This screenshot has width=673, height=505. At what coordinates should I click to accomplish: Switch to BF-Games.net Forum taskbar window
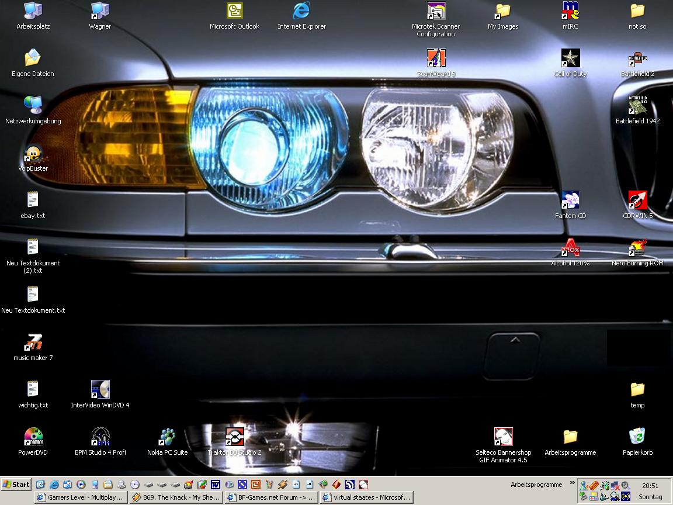pyautogui.click(x=271, y=497)
